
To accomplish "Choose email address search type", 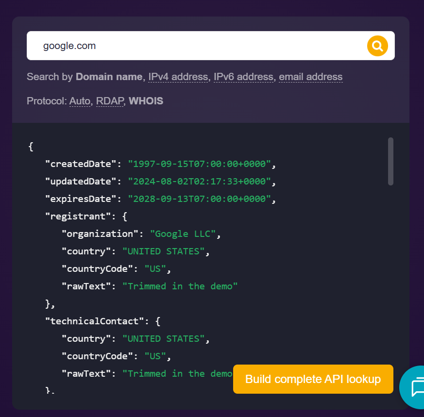I will [x=310, y=77].
